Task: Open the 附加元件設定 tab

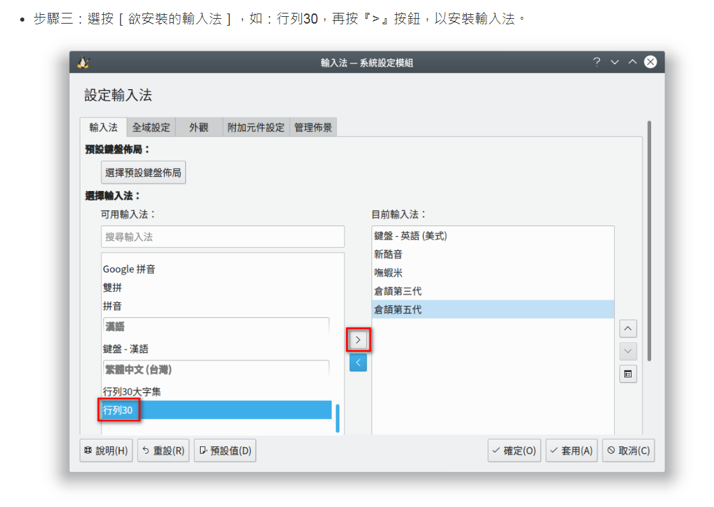Action: pyautogui.click(x=256, y=128)
